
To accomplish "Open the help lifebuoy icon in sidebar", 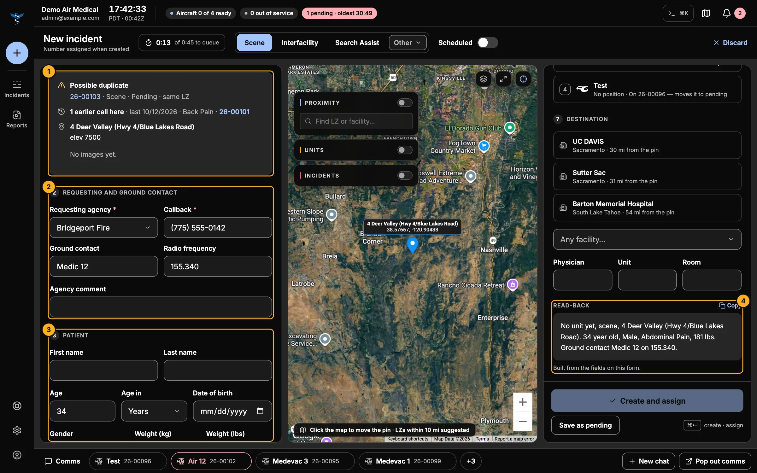I will (x=17, y=406).
